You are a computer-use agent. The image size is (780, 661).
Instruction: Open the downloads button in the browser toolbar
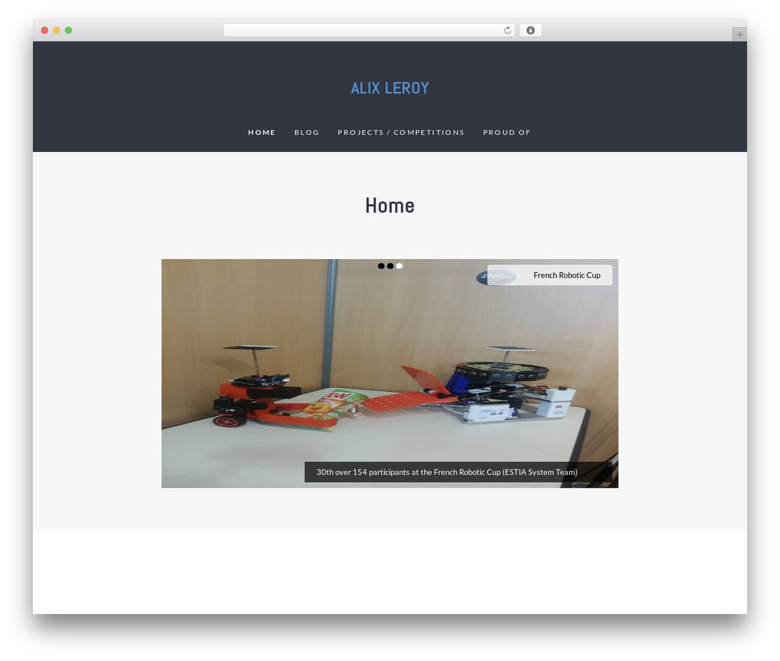pyautogui.click(x=530, y=30)
